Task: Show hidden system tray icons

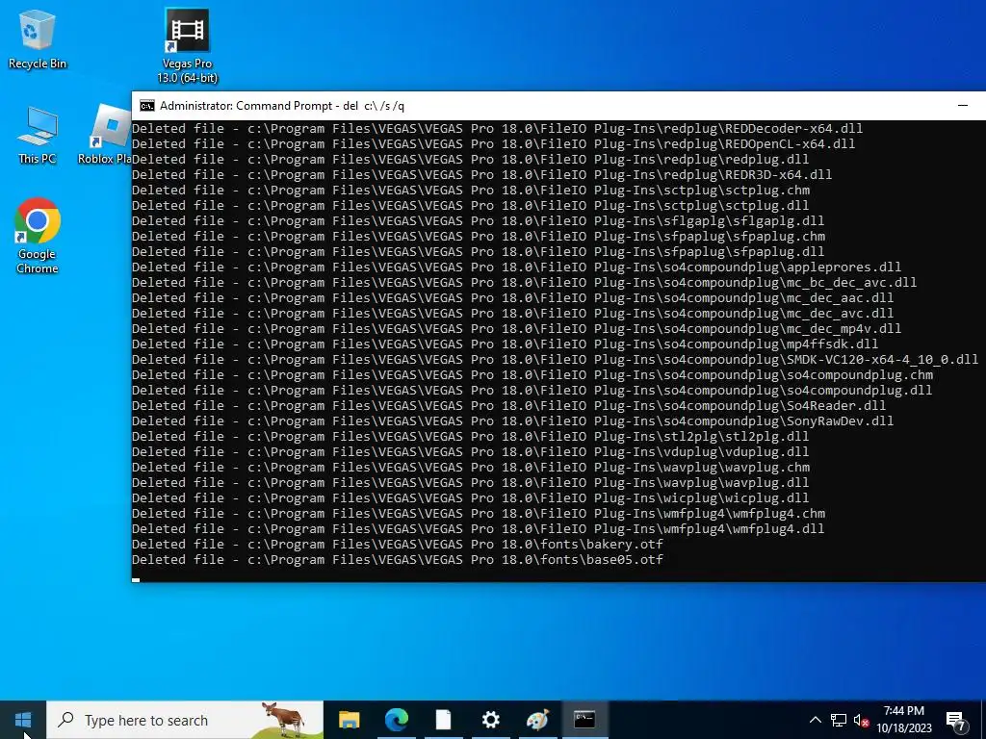Action: pos(815,720)
